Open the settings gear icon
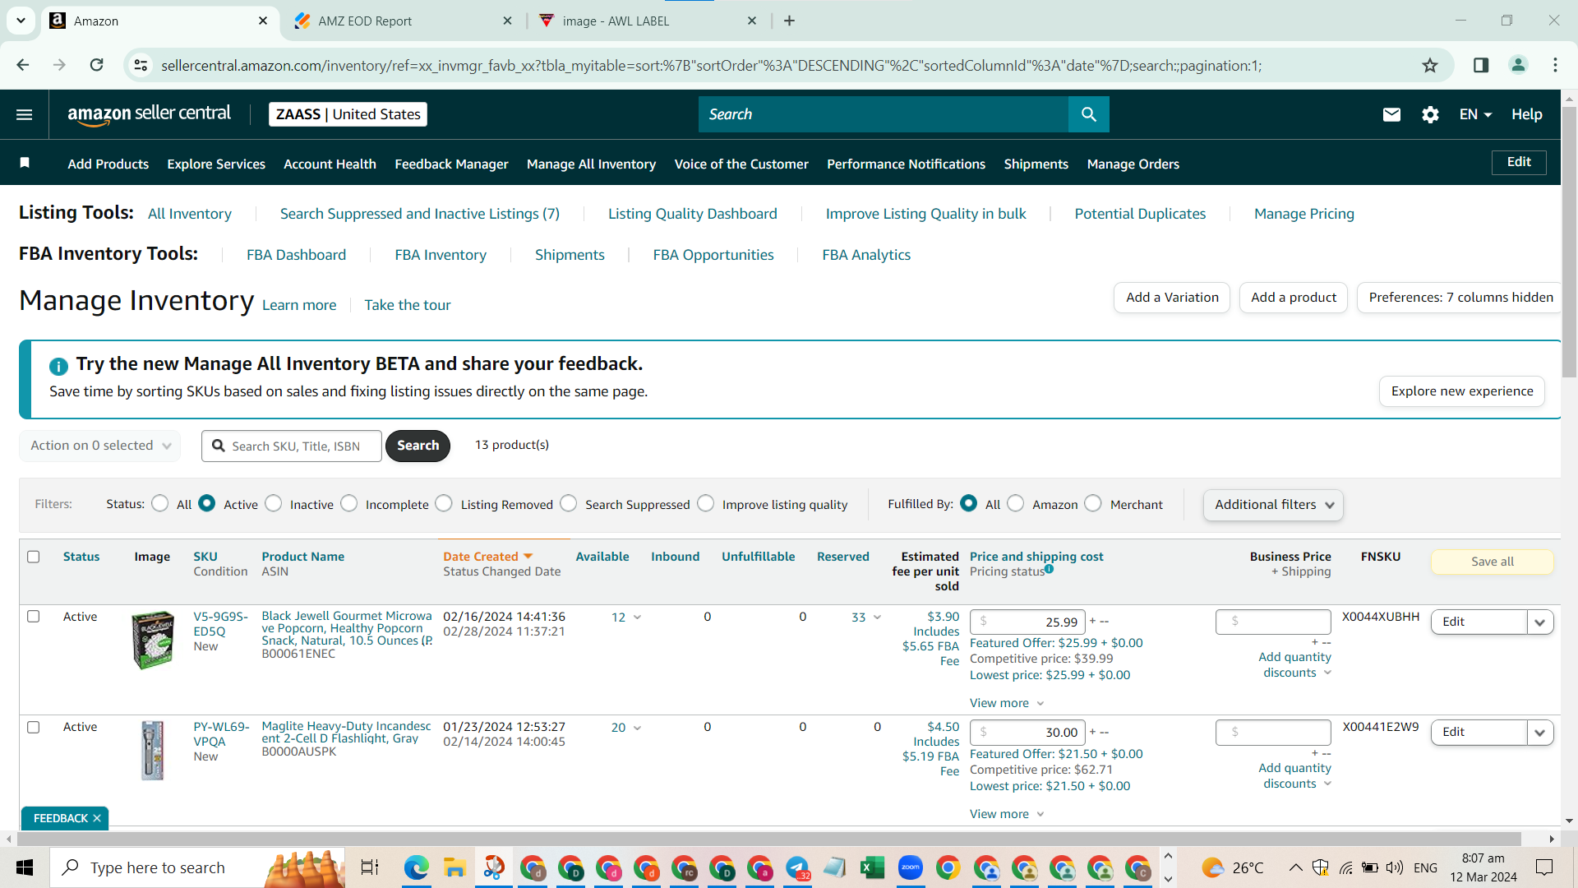 pos(1430,114)
